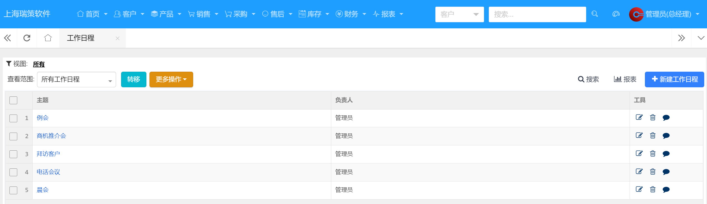707x204 pixels.
Task: Open the theme palette icon
Action: pyautogui.click(x=616, y=14)
